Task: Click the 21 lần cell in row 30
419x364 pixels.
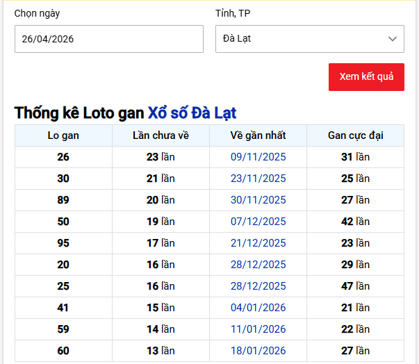Action: click(161, 179)
